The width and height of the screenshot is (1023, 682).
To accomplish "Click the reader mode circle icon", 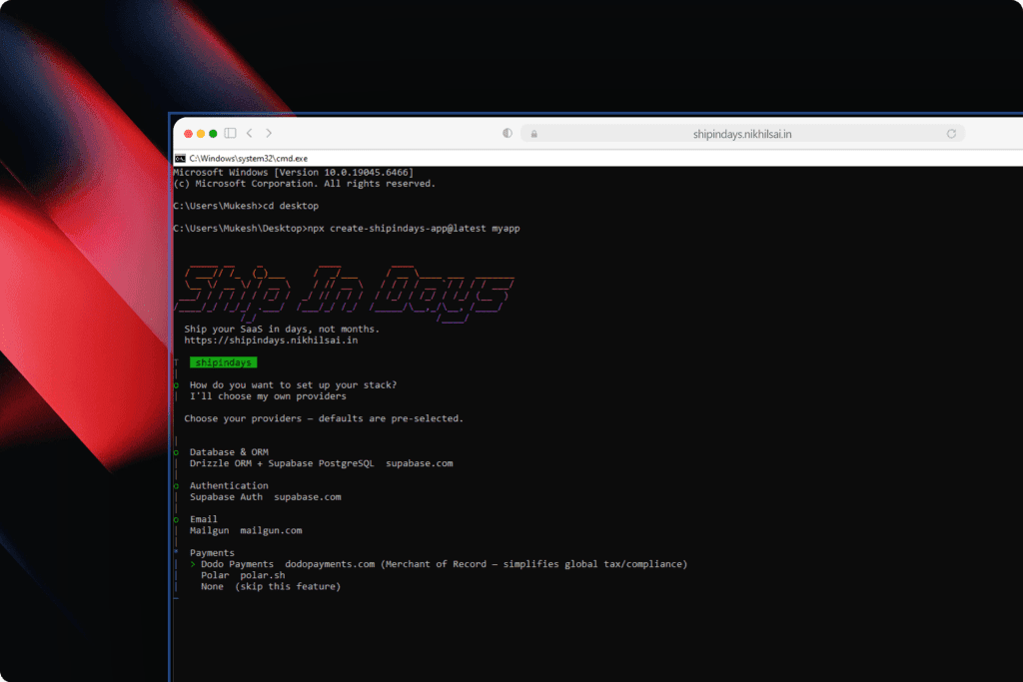I will 507,133.
